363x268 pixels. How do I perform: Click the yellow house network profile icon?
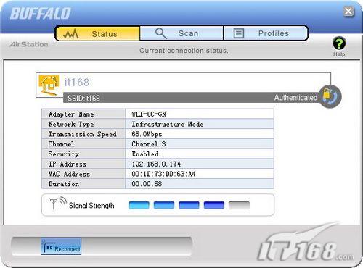click(49, 85)
